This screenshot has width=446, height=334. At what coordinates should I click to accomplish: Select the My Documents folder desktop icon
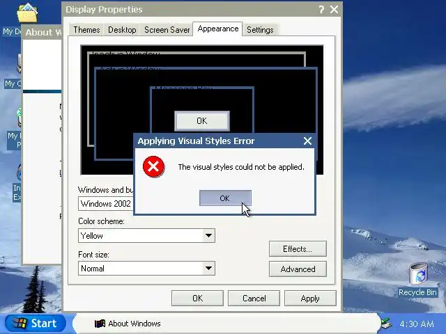tap(27, 13)
